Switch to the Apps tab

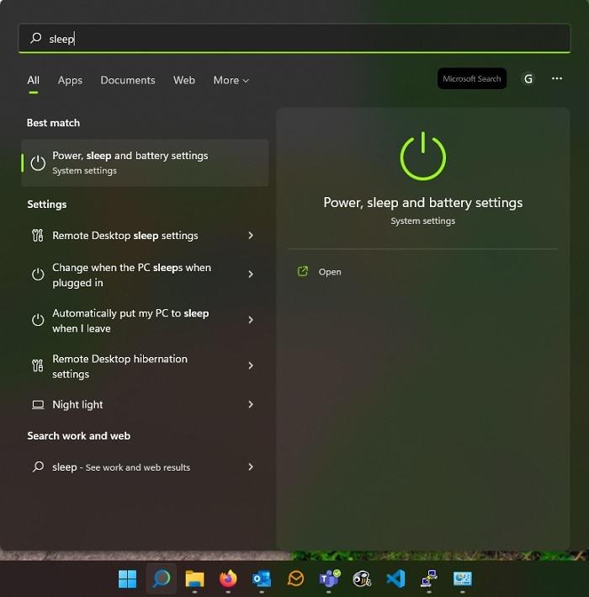[x=70, y=81]
